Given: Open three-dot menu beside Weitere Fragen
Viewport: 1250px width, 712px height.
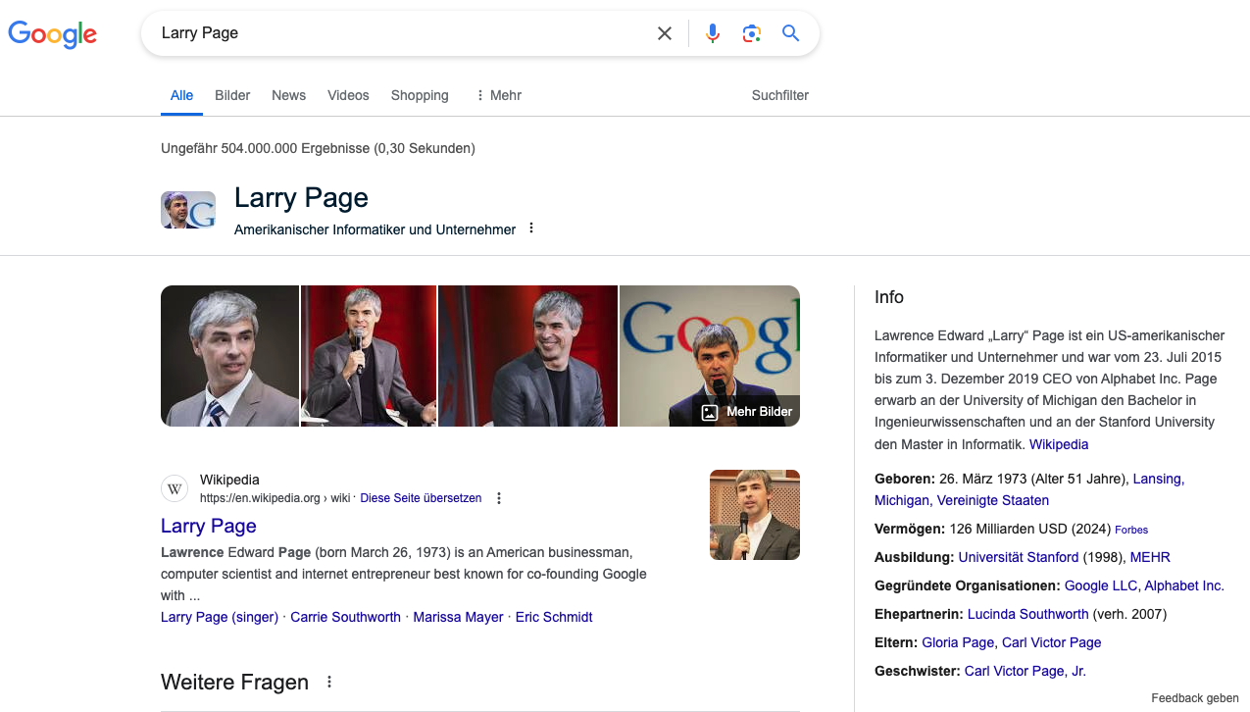Looking at the screenshot, I should tap(329, 682).
